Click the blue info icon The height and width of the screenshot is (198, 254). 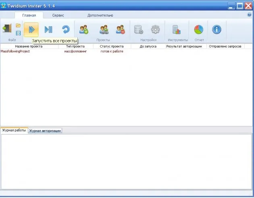coord(217,29)
